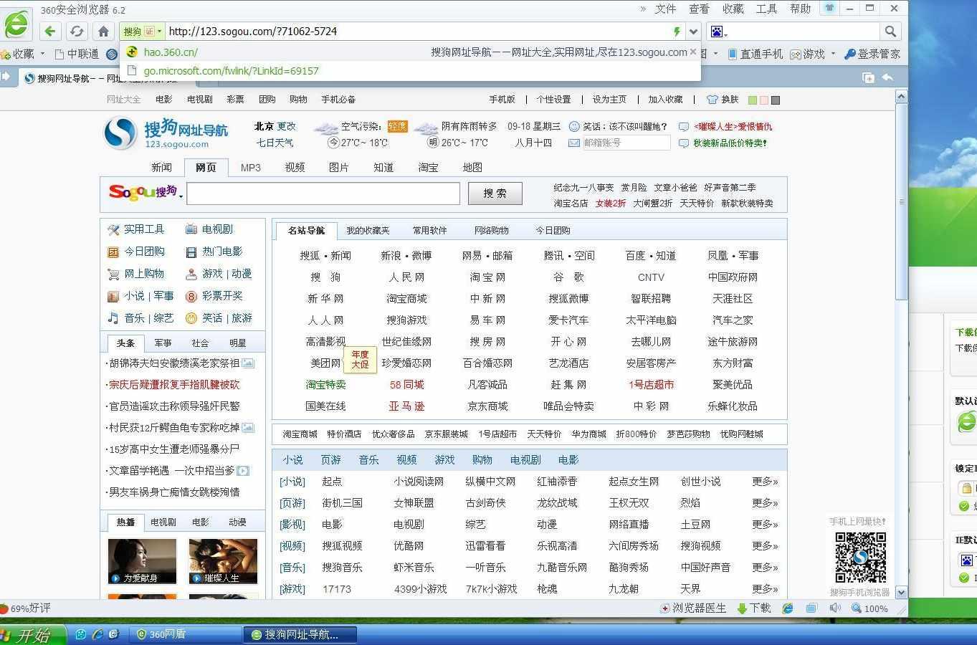977x645 pixels.
Task: Click 换肤 skin change link
Action: tap(723, 100)
